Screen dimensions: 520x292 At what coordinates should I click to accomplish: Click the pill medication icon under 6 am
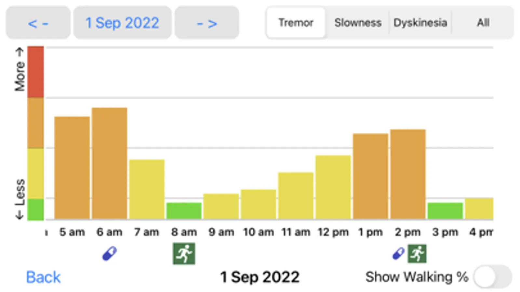point(109,253)
